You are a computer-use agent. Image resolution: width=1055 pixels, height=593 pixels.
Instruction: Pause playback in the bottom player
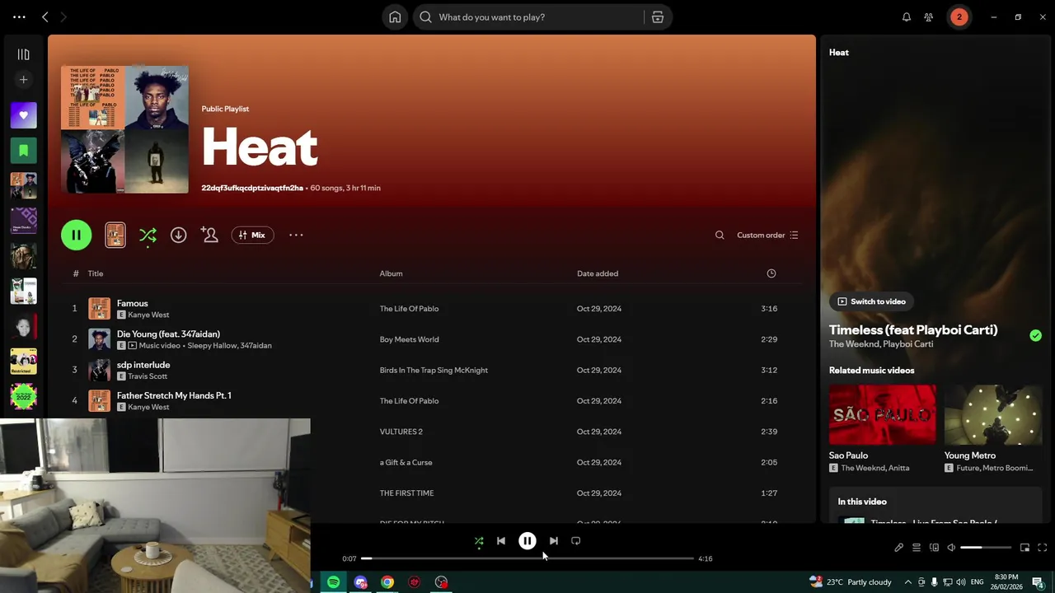coord(527,541)
